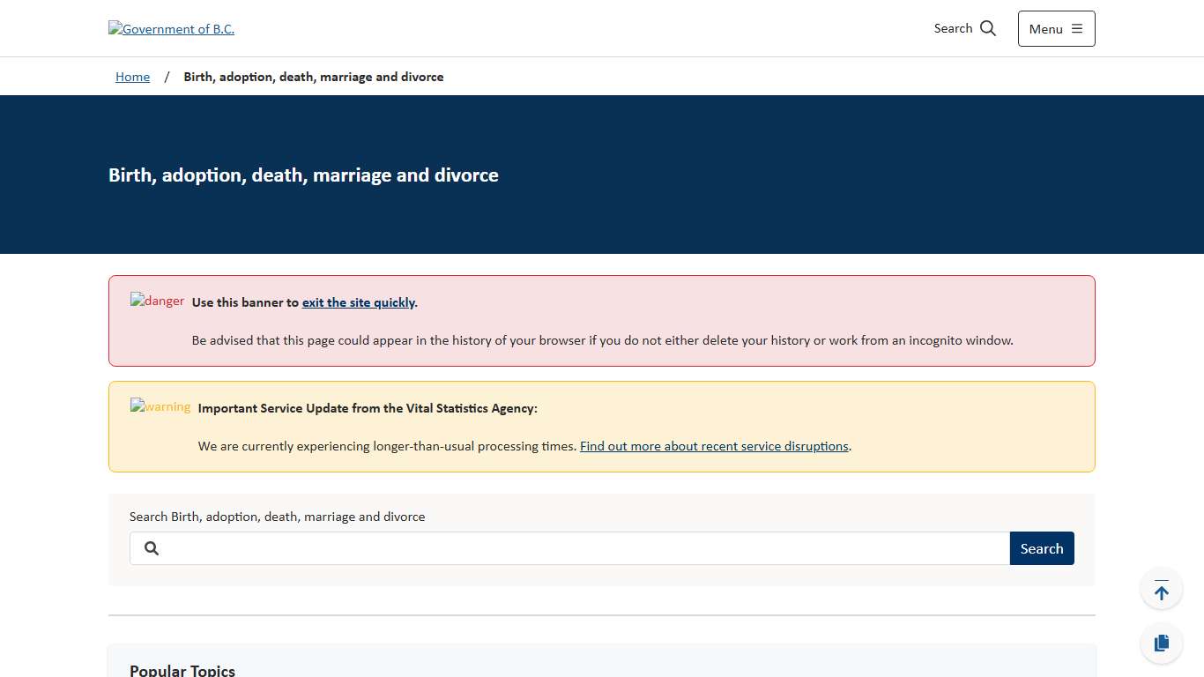Open 'Find out more about recent service disruptions'
This screenshot has height=677, width=1204.
coord(714,446)
